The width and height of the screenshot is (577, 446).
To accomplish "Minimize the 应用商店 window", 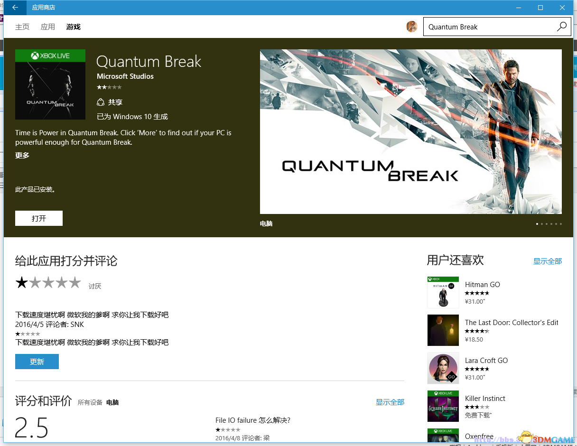I will click(519, 8).
